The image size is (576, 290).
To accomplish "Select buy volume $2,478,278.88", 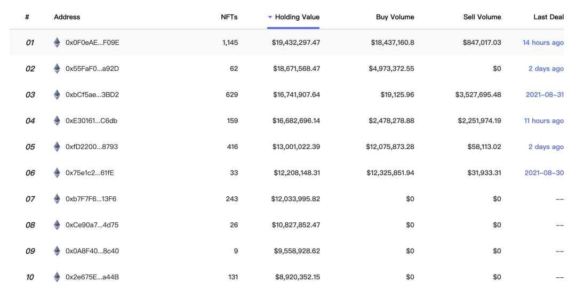I will point(391,121).
